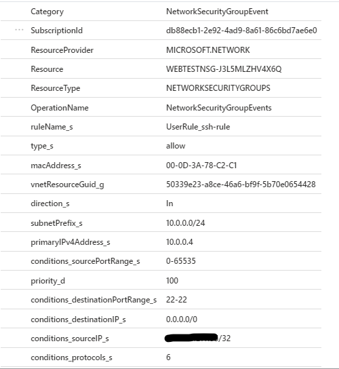
Task: Select the Category value NetworkSecurityGroupEvent
Action: coord(217,12)
